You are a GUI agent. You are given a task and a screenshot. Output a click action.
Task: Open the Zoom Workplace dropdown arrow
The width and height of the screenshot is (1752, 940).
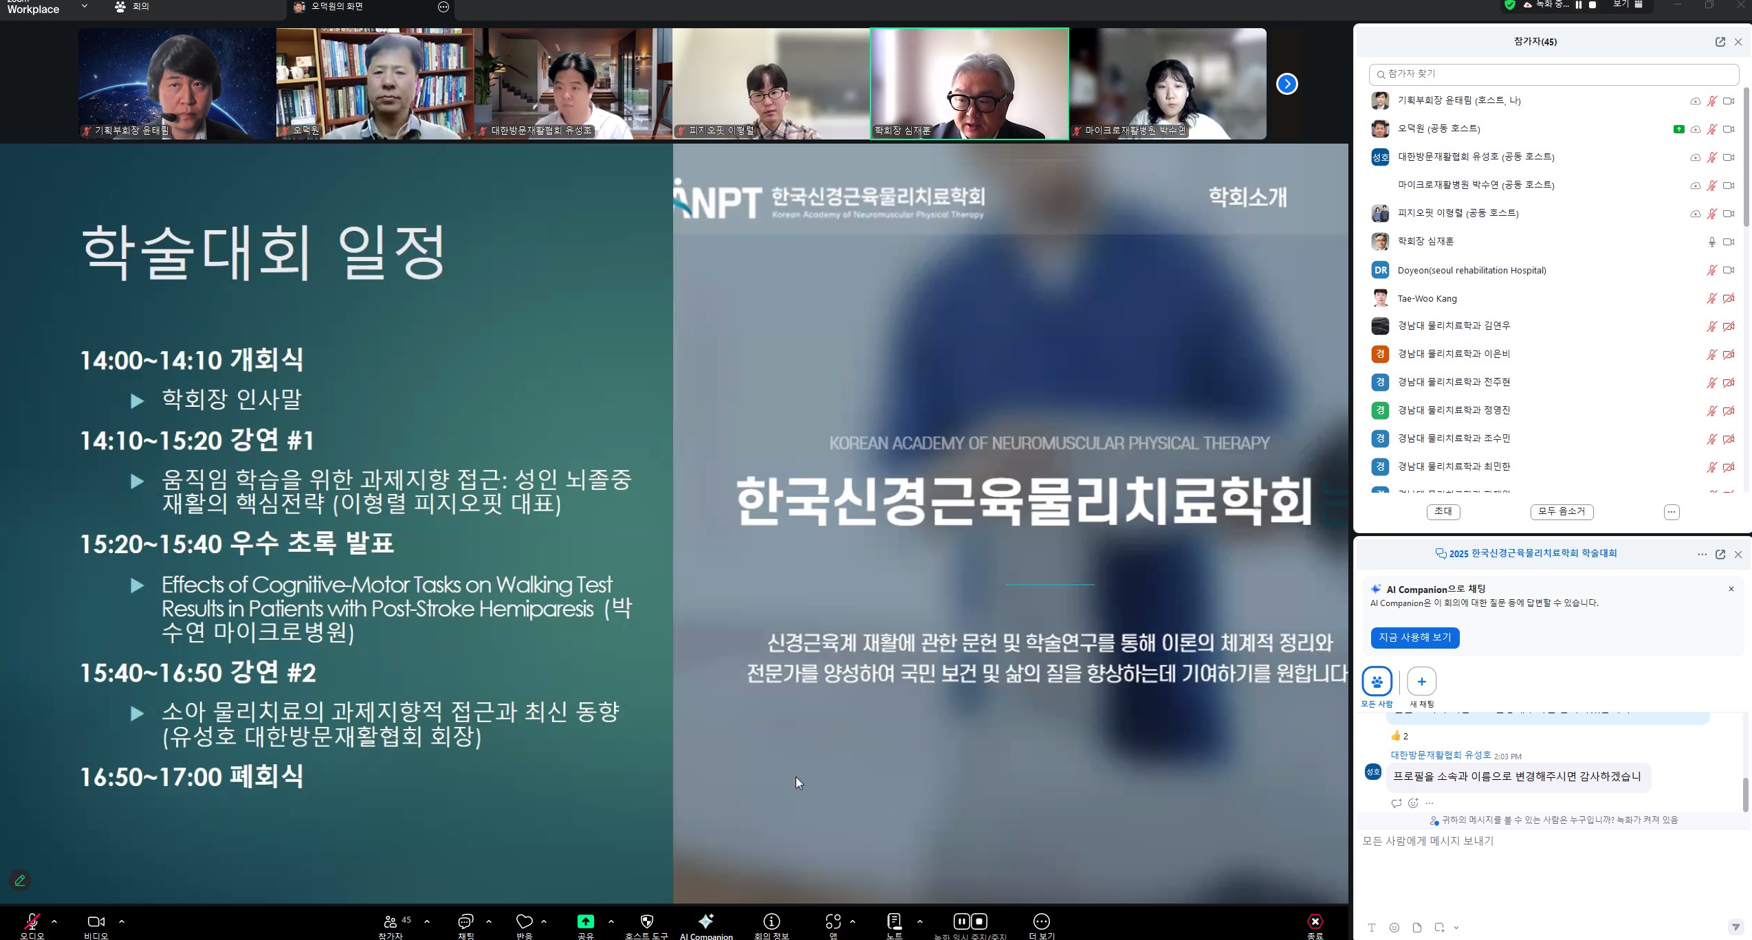click(84, 6)
